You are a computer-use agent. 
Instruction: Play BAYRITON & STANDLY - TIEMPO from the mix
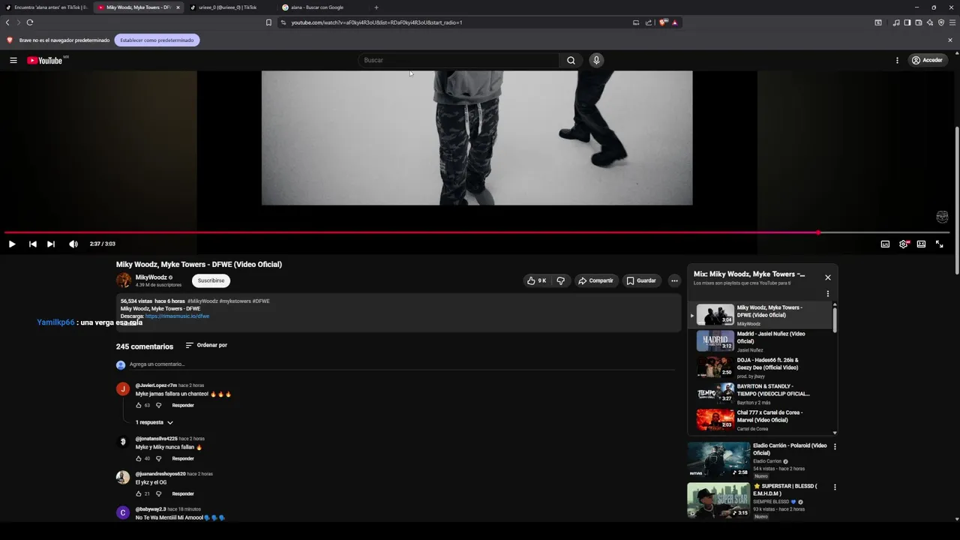point(760,394)
